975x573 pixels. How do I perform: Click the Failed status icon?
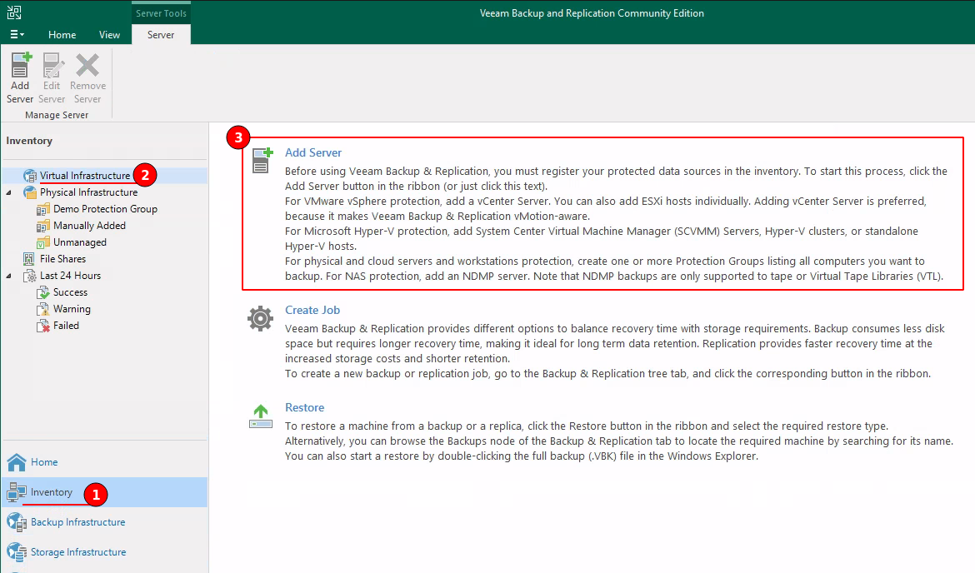coord(42,326)
